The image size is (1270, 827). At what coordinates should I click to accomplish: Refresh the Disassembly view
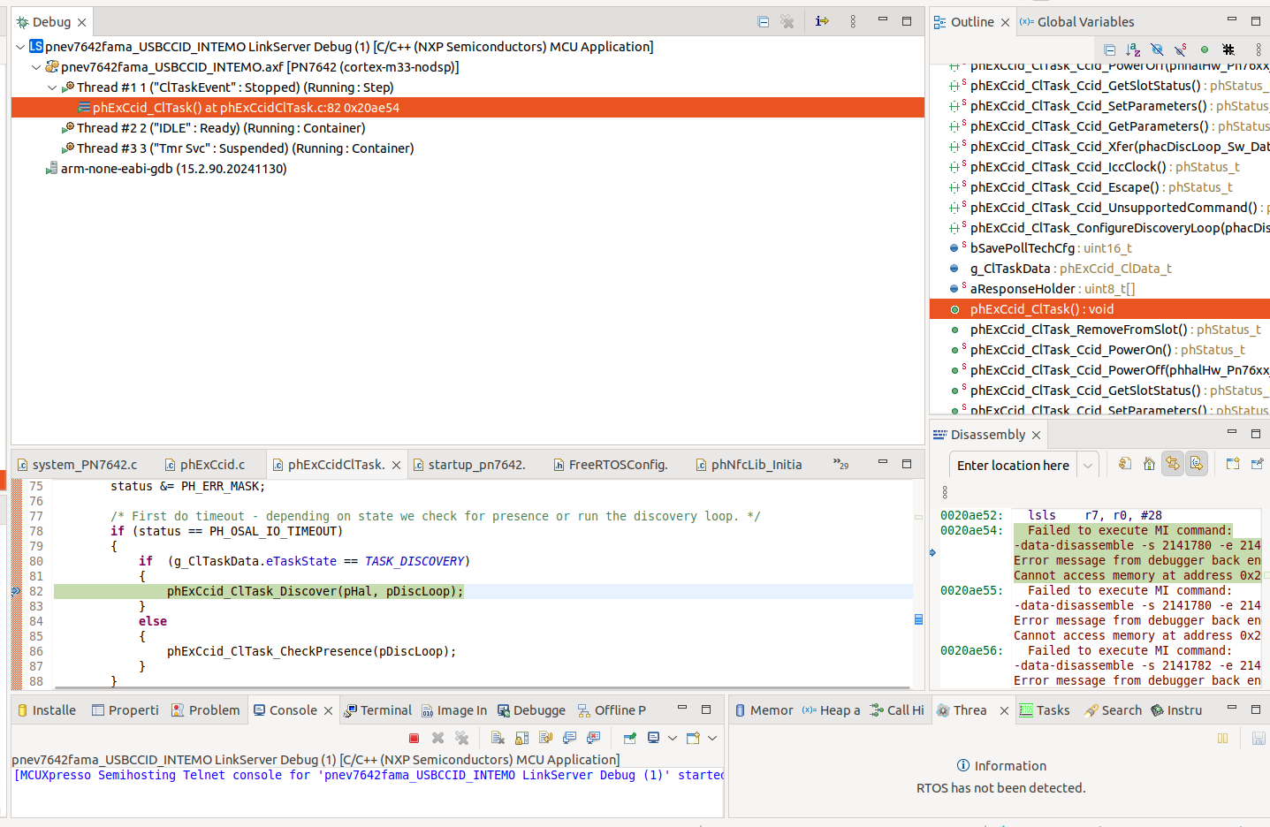(x=1125, y=463)
